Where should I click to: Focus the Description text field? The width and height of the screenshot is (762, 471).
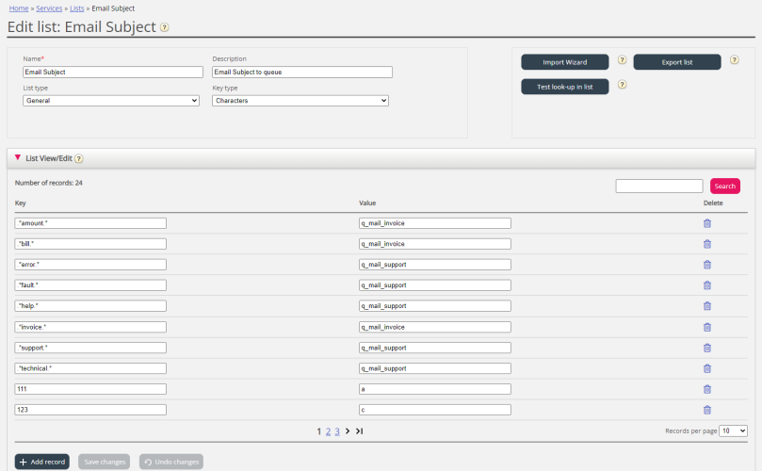coord(302,72)
